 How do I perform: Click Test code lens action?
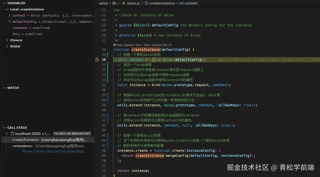click(146, 45)
